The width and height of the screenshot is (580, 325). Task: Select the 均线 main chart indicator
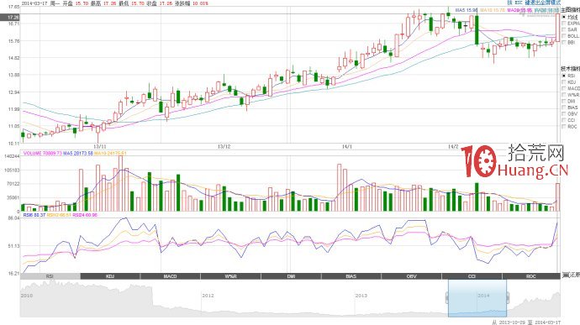pos(570,18)
